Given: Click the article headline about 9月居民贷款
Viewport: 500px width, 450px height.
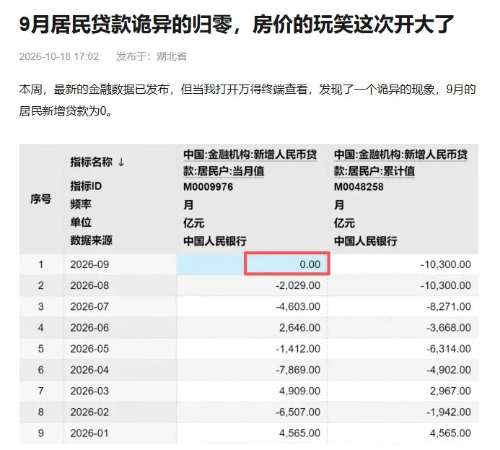Looking at the screenshot, I should tap(236, 24).
